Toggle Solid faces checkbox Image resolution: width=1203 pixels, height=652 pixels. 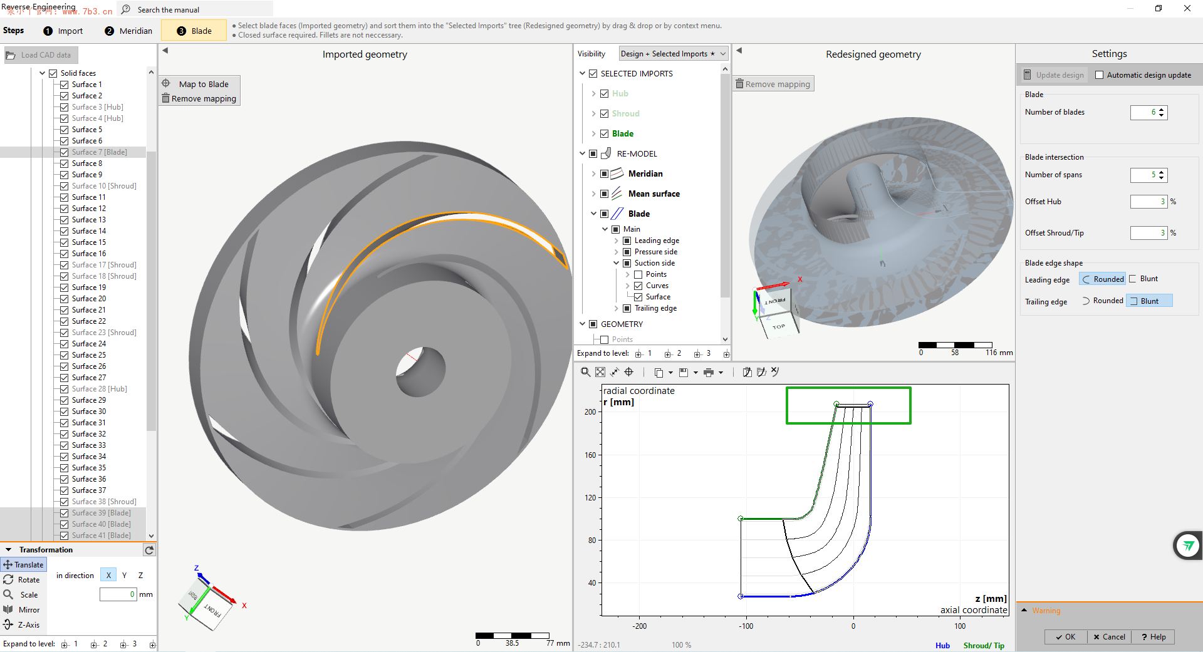pos(53,73)
